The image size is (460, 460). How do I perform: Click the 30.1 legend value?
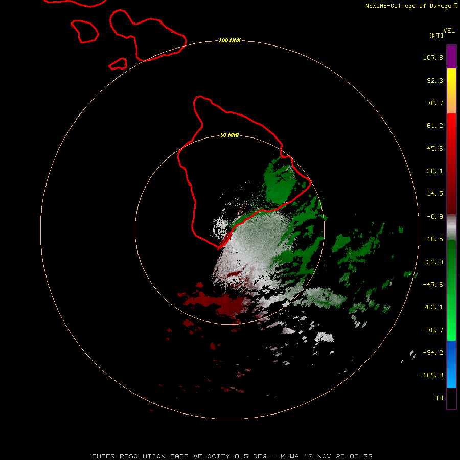coord(435,171)
